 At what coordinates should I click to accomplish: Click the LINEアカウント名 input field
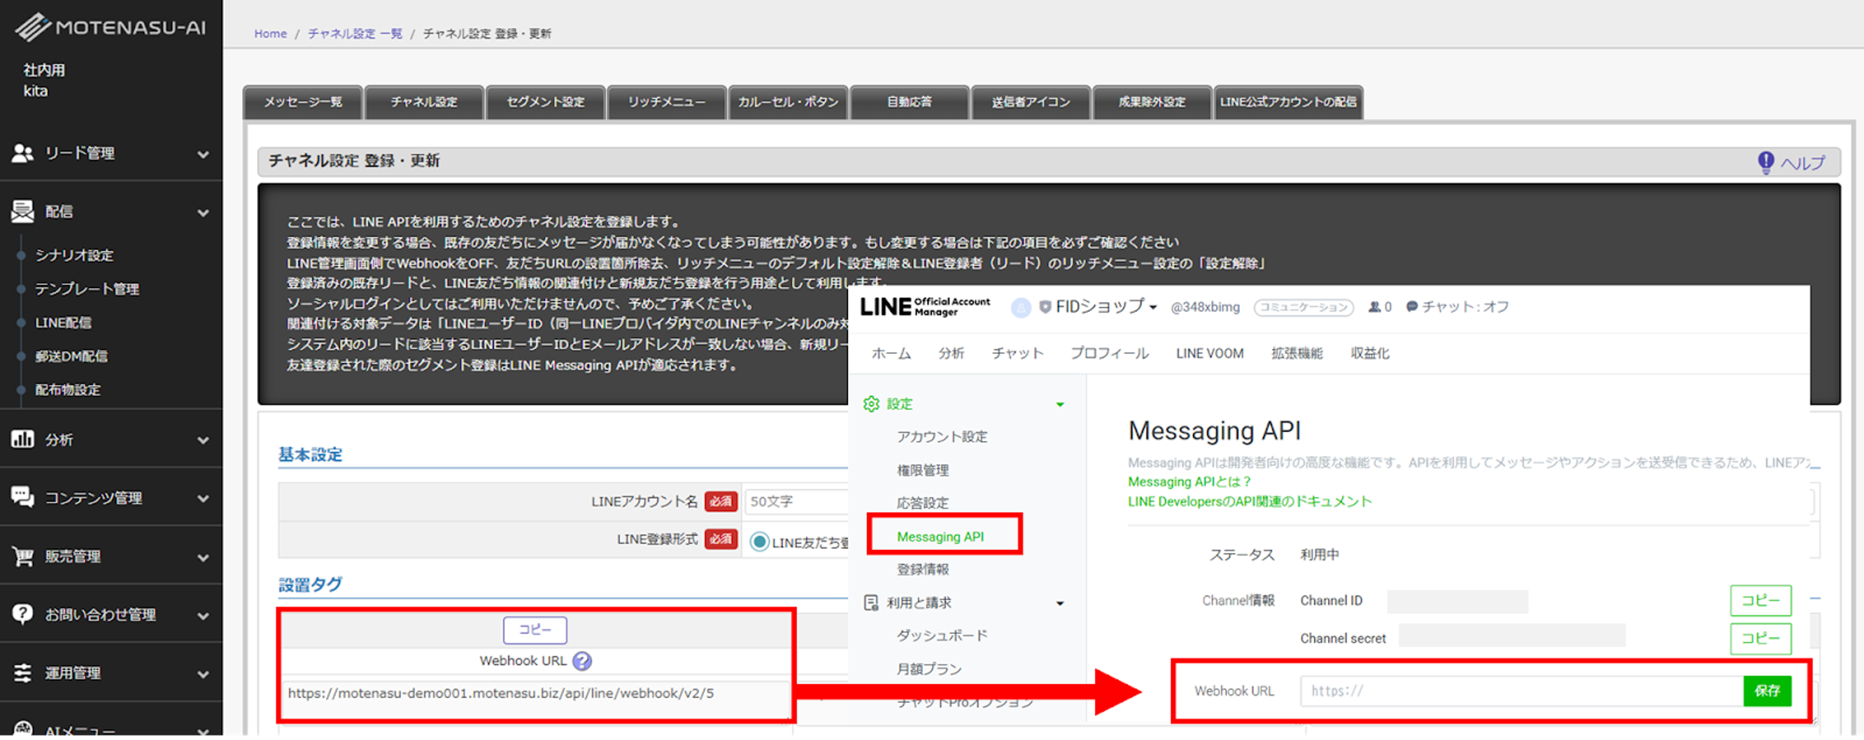796,501
